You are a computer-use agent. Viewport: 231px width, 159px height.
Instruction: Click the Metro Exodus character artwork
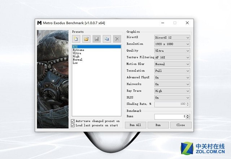[53, 79]
